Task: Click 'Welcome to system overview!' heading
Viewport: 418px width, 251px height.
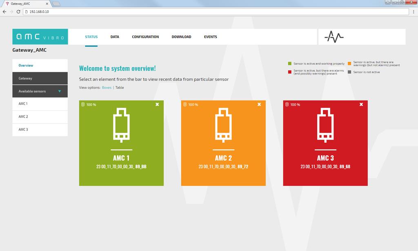Action: click(117, 68)
